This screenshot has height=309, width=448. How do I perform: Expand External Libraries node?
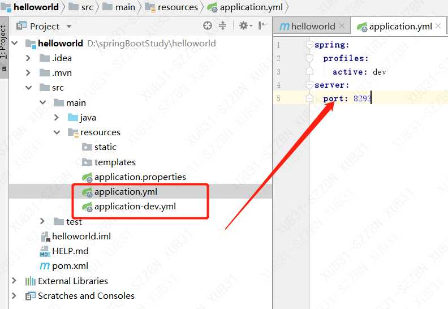(14, 280)
